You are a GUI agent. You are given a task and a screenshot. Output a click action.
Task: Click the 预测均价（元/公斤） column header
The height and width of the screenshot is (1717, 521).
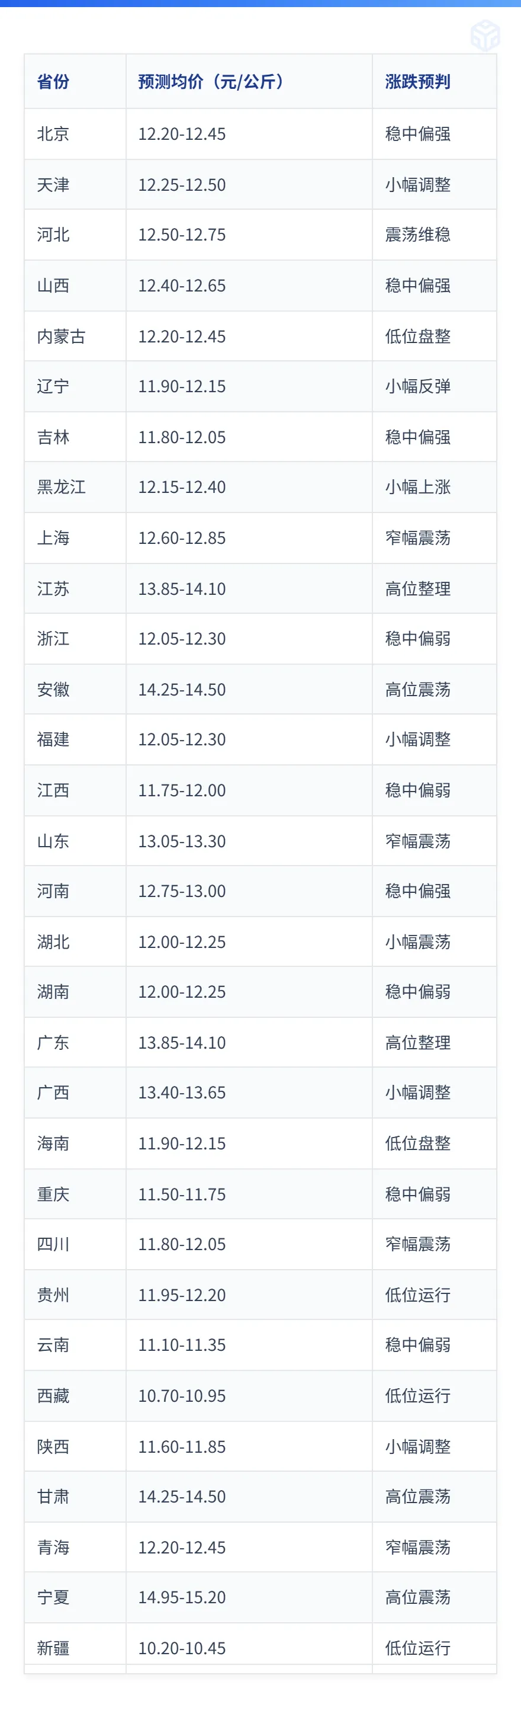211,81
